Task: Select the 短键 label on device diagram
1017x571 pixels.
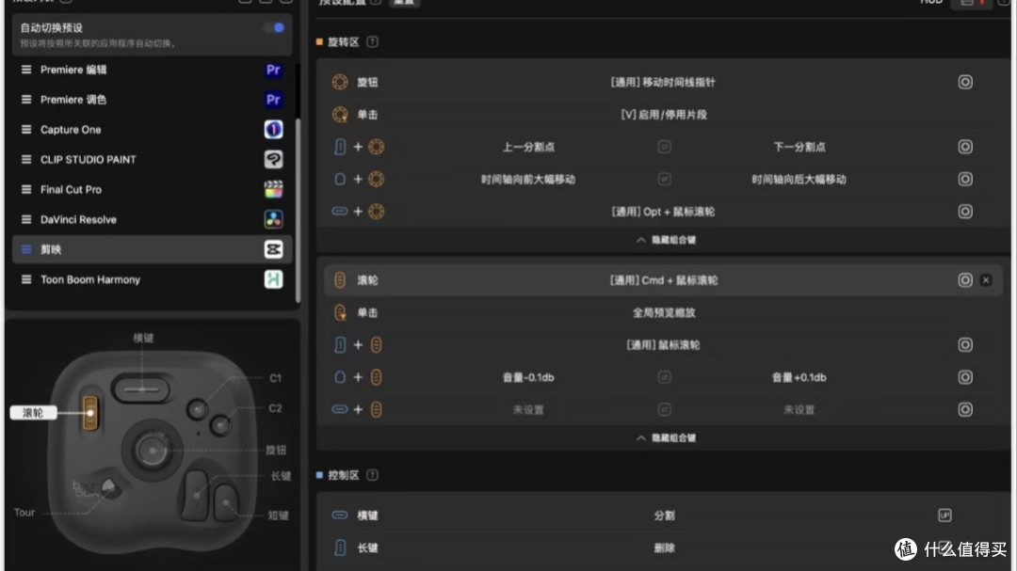Action: 278,515
